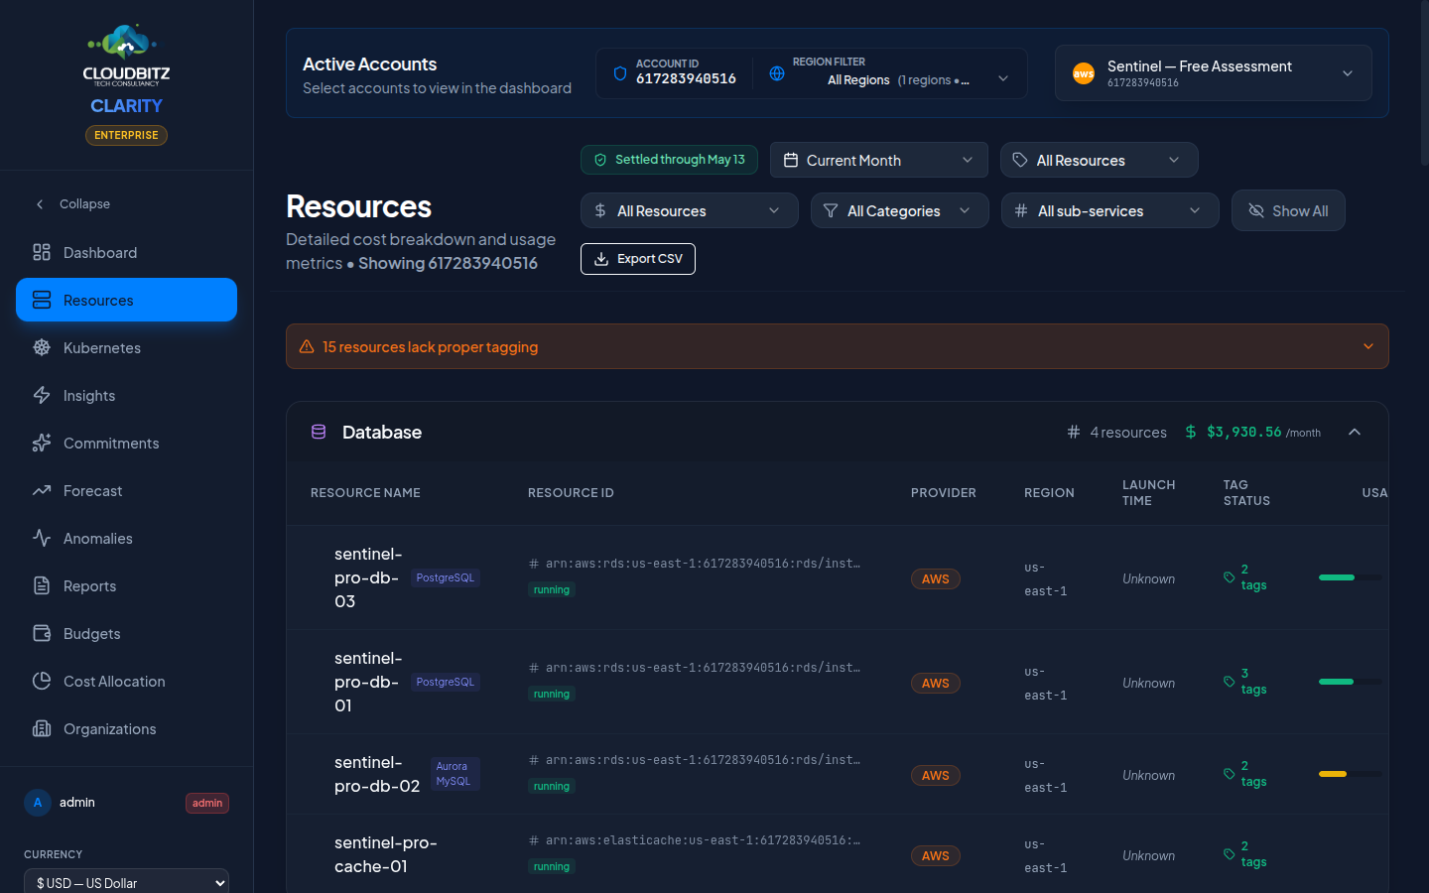Open the dollar All Resources cost dropdown
This screenshot has width=1429, height=893.
click(x=690, y=210)
